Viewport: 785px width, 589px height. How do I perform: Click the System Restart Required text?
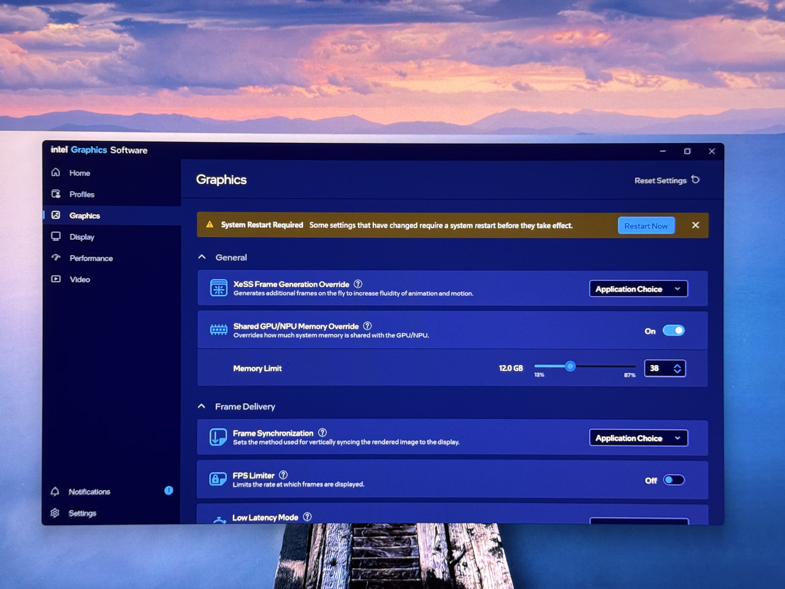(262, 225)
